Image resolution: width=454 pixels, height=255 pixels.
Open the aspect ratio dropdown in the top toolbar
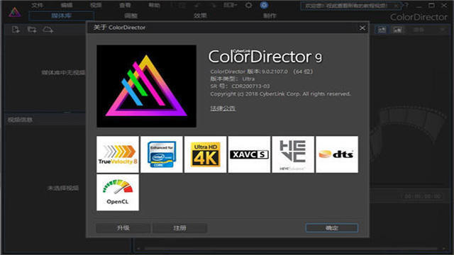[230, 5]
